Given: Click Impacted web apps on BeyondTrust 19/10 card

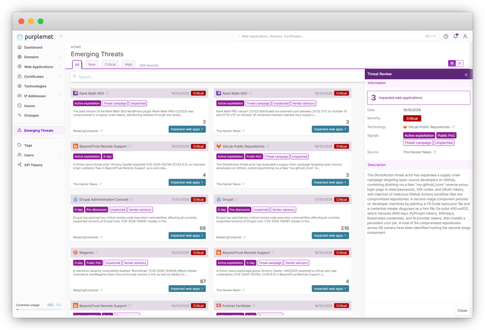Looking at the screenshot, I should [x=187, y=182].
